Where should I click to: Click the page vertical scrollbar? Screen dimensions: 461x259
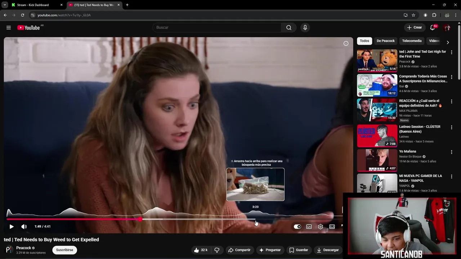[459, 51]
